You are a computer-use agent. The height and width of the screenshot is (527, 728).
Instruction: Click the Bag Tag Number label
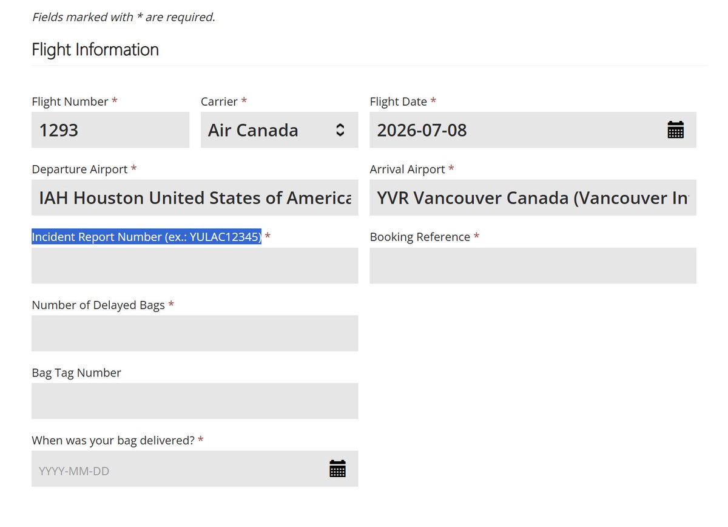point(76,373)
